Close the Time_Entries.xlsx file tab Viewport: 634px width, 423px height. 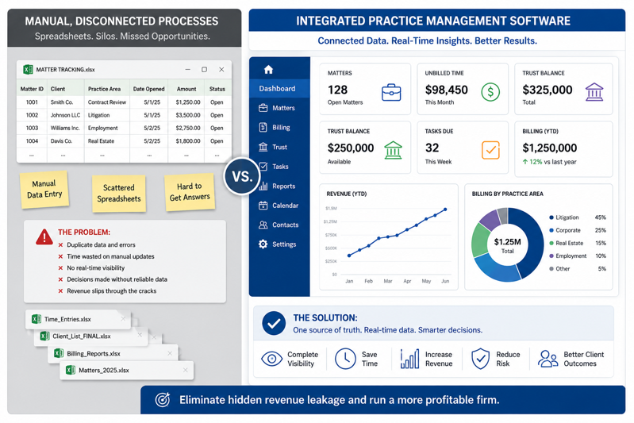coord(123,319)
